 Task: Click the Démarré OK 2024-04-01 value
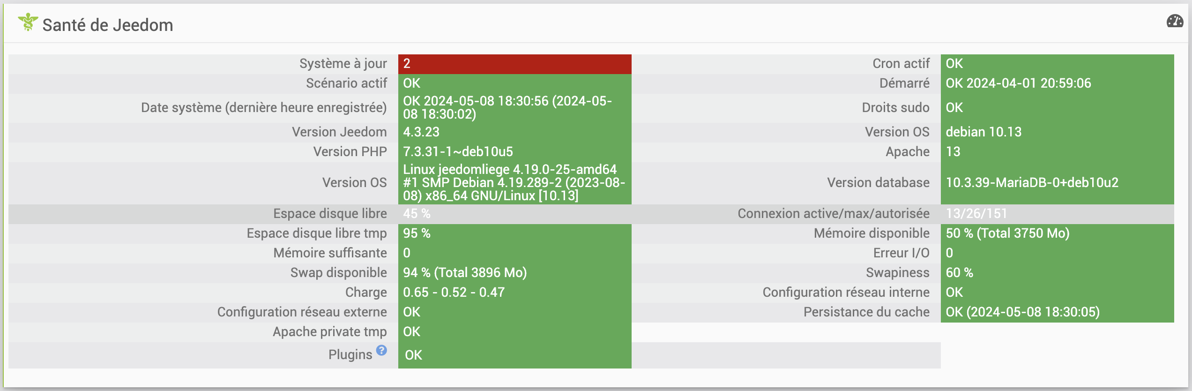click(1018, 83)
